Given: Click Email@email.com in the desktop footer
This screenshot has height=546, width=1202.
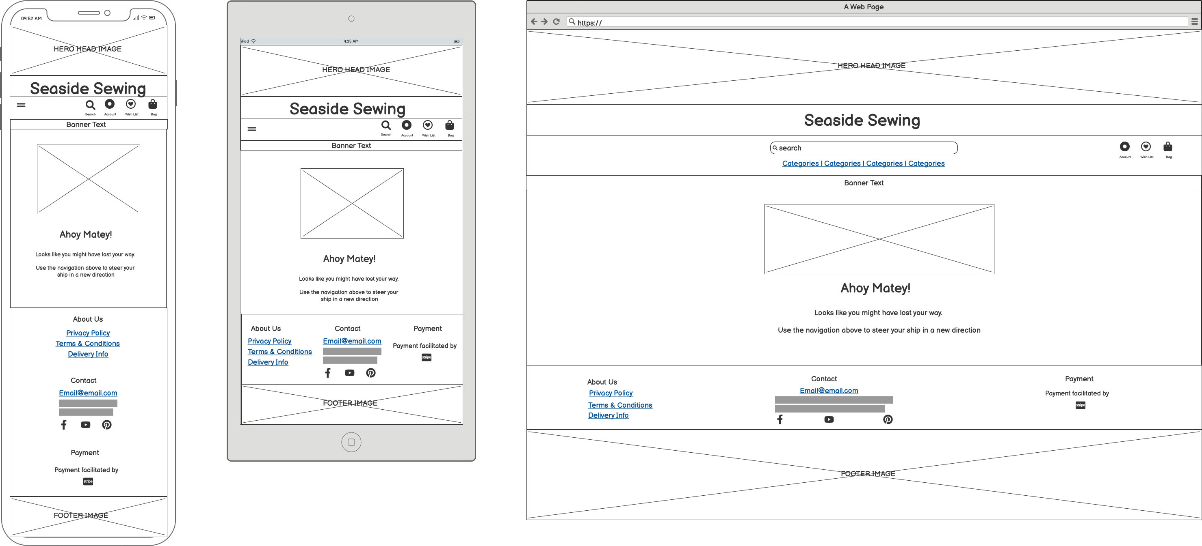Looking at the screenshot, I should tap(829, 391).
